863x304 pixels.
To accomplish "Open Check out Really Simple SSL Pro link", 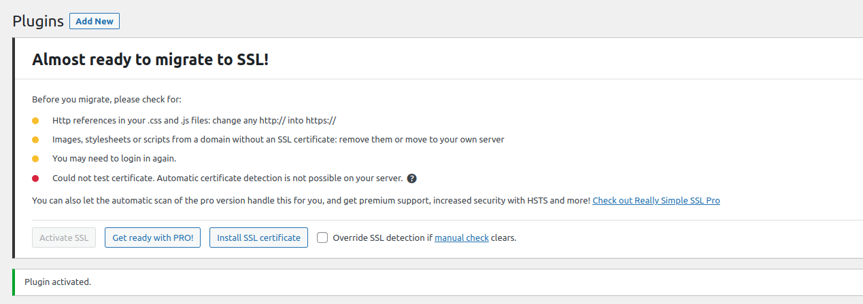I will (656, 201).
